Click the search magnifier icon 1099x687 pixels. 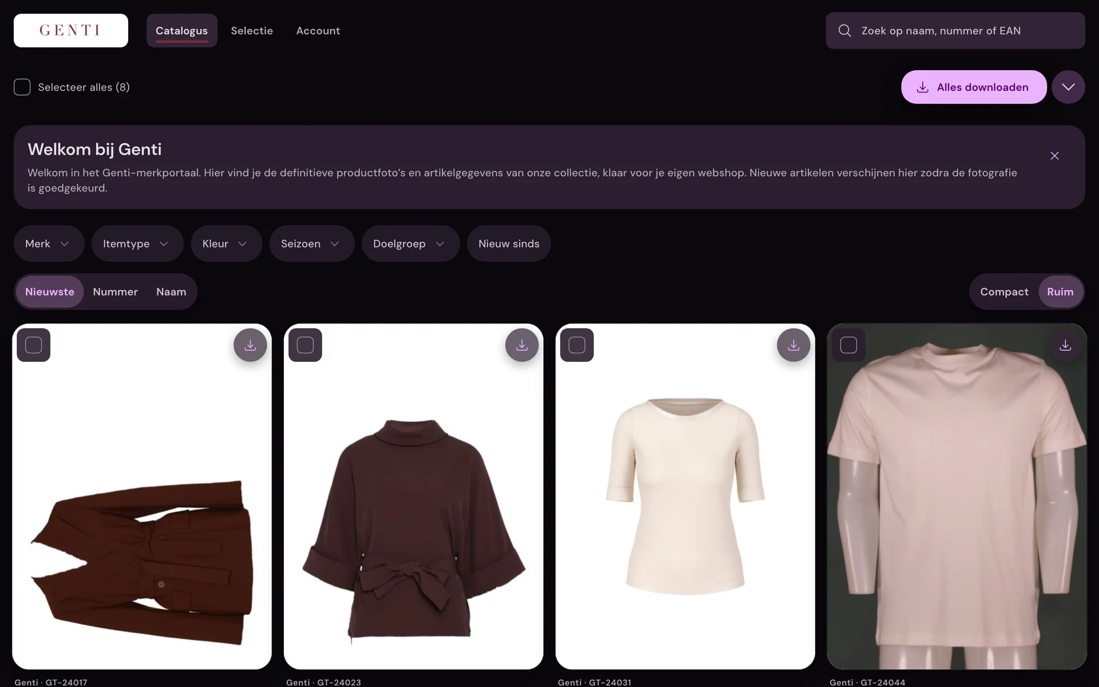pos(845,30)
